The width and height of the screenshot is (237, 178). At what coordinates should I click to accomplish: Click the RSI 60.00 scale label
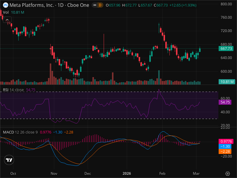point(225,98)
